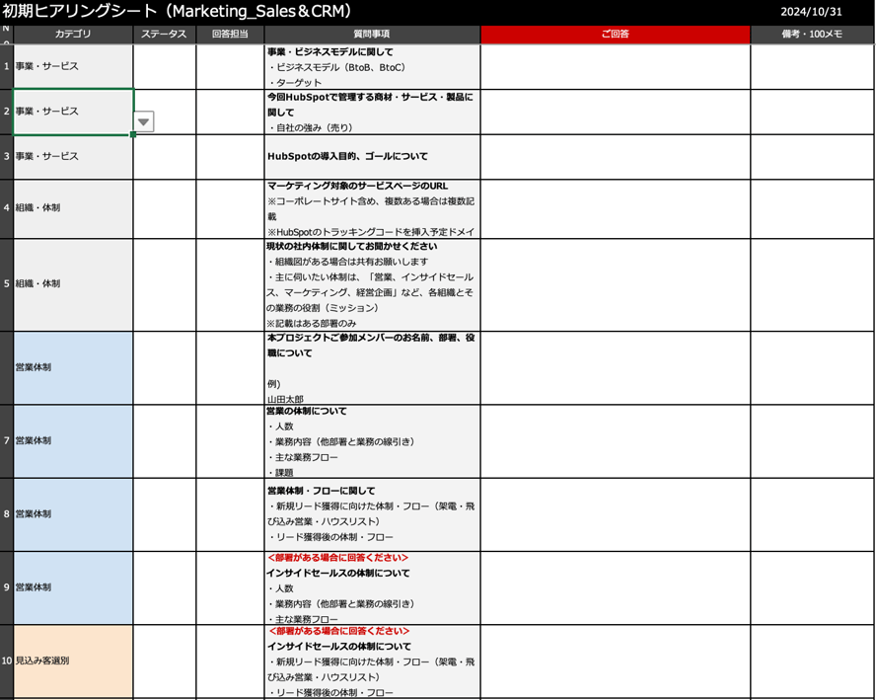Click the row 9 インサイドセールスの体制 cell

372,587
